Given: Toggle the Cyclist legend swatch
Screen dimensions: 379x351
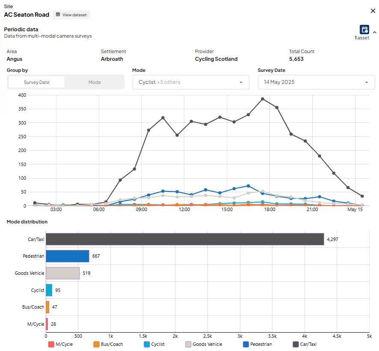Looking at the screenshot, I should (x=146, y=344).
